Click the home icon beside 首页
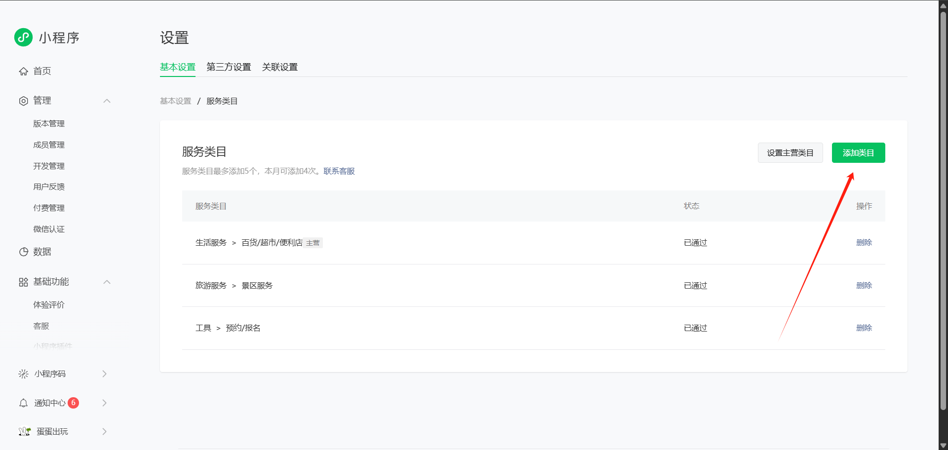 [x=23, y=72]
